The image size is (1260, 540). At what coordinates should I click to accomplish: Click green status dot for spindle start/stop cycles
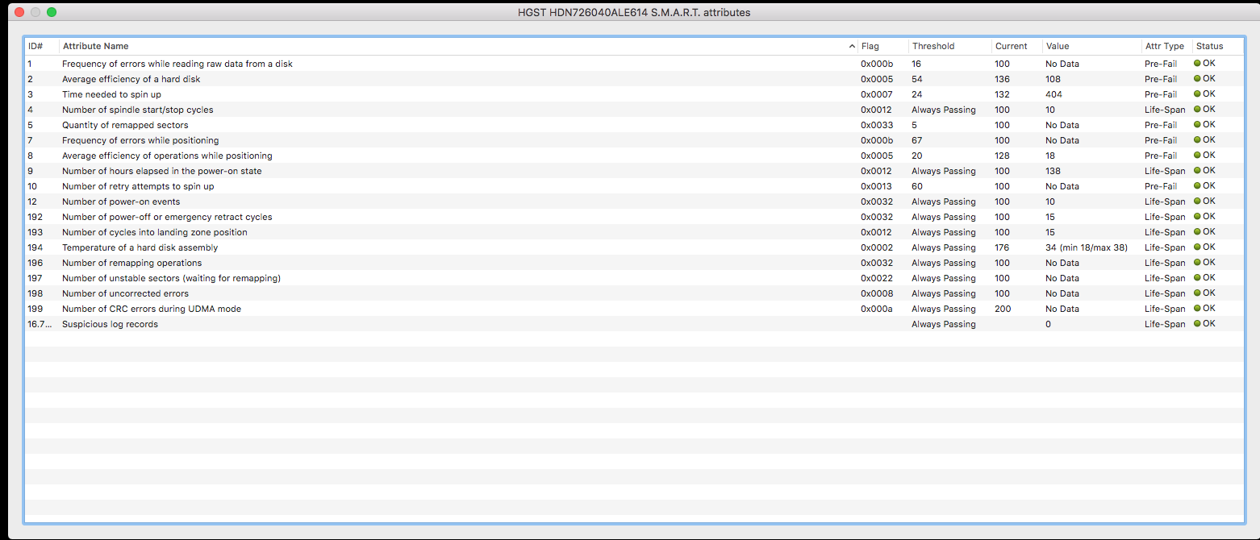[x=1198, y=109]
